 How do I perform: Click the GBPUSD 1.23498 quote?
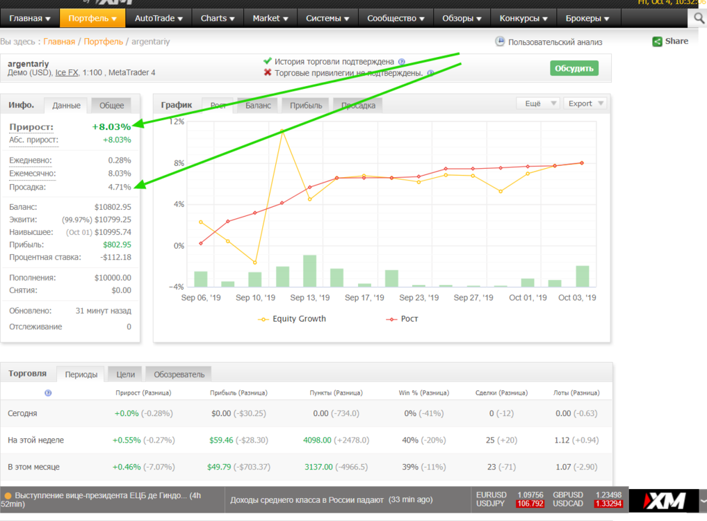click(587, 495)
